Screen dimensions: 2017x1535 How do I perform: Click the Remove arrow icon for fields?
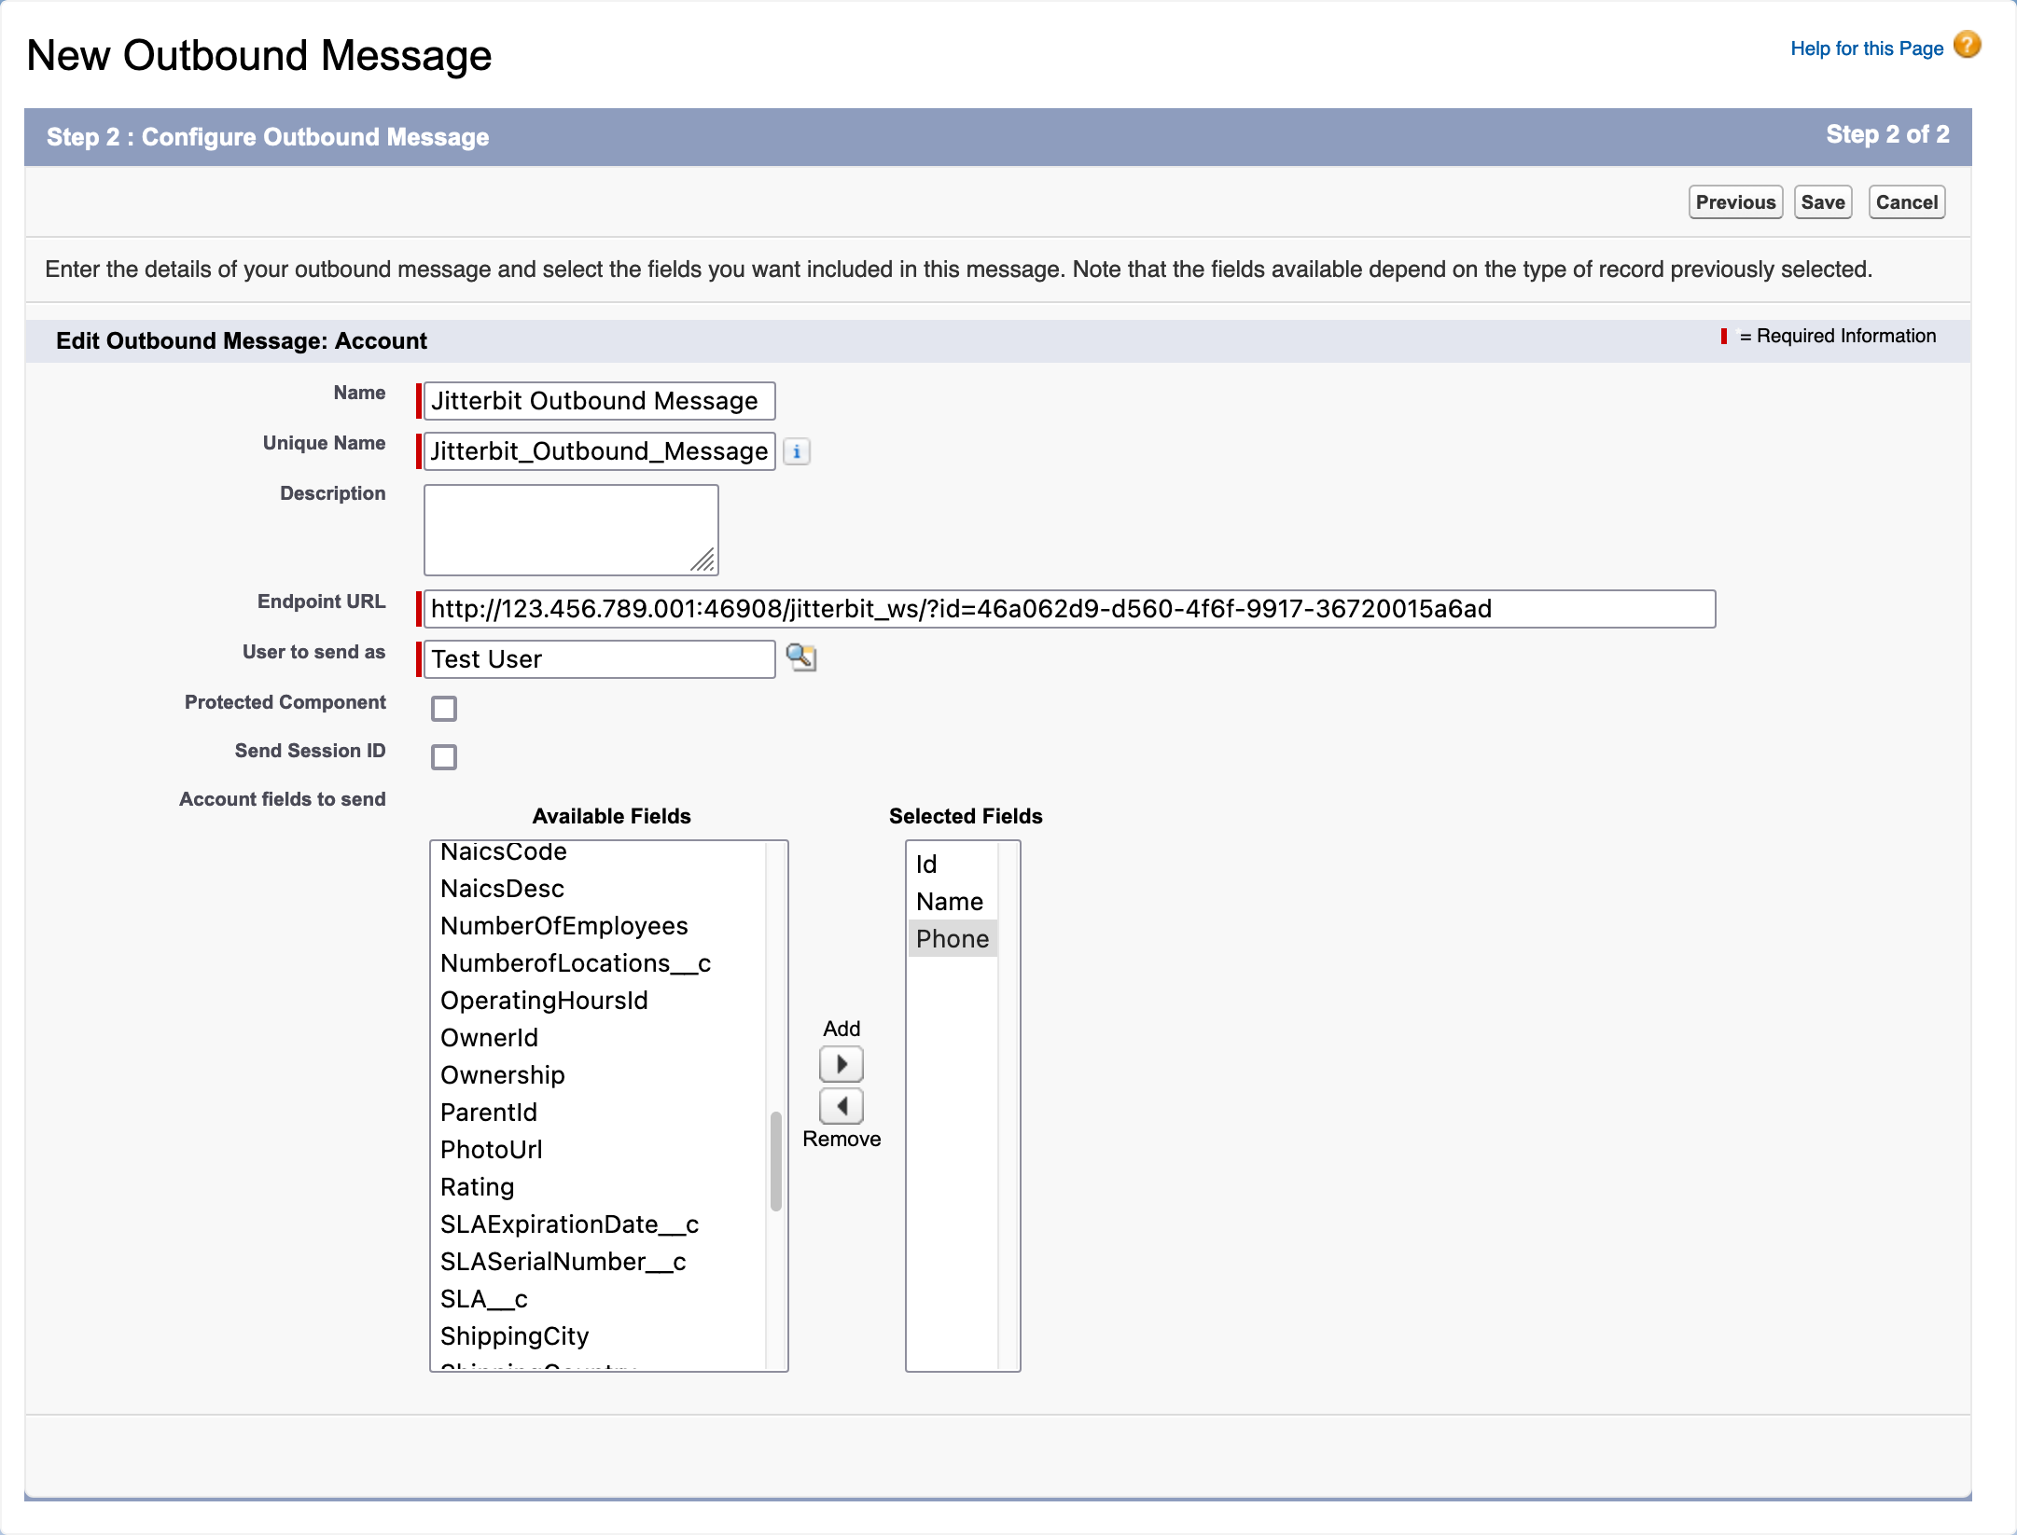point(842,1104)
